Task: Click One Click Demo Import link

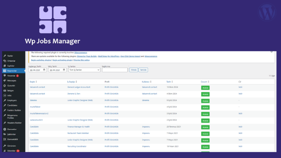Action: click(x=130, y=56)
